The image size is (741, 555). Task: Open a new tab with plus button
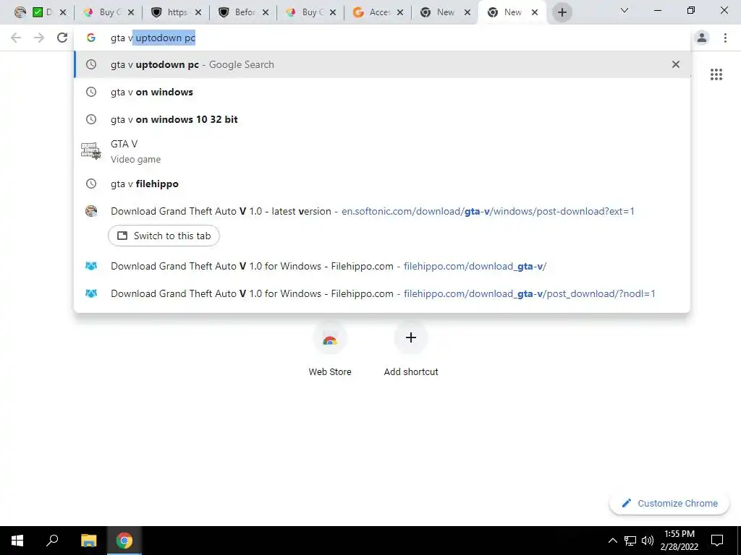coord(562,13)
